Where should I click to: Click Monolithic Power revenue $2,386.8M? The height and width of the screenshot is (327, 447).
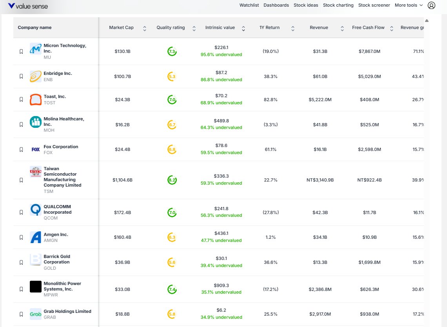(320, 289)
